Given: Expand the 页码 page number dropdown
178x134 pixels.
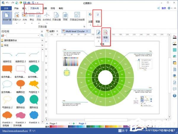Looking at the screenshot, I should tap(39, 23).
